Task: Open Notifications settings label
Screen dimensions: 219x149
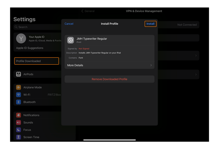Action: click(x=31, y=115)
